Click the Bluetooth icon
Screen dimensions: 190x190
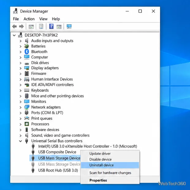pos(27,51)
